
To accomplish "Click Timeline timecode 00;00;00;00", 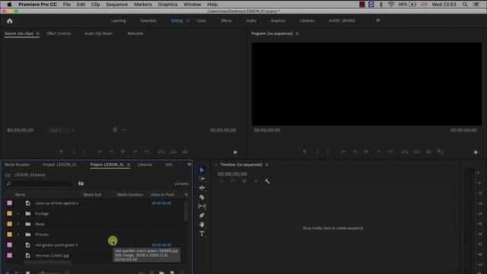I will [232, 174].
